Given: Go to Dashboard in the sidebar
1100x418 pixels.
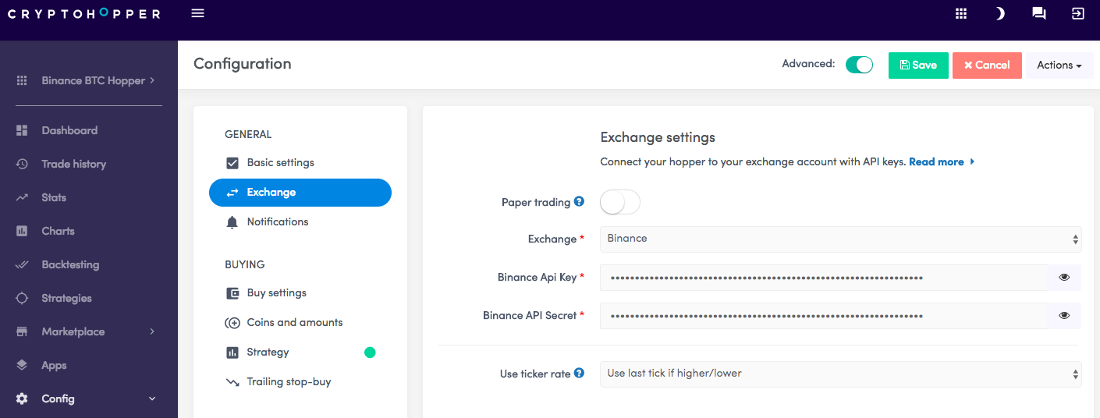Looking at the screenshot, I should [x=69, y=130].
